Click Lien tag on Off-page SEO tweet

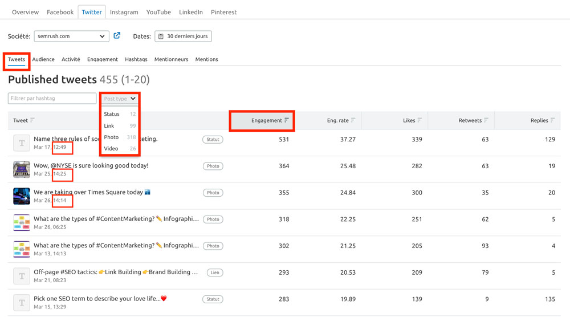[215, 273]
